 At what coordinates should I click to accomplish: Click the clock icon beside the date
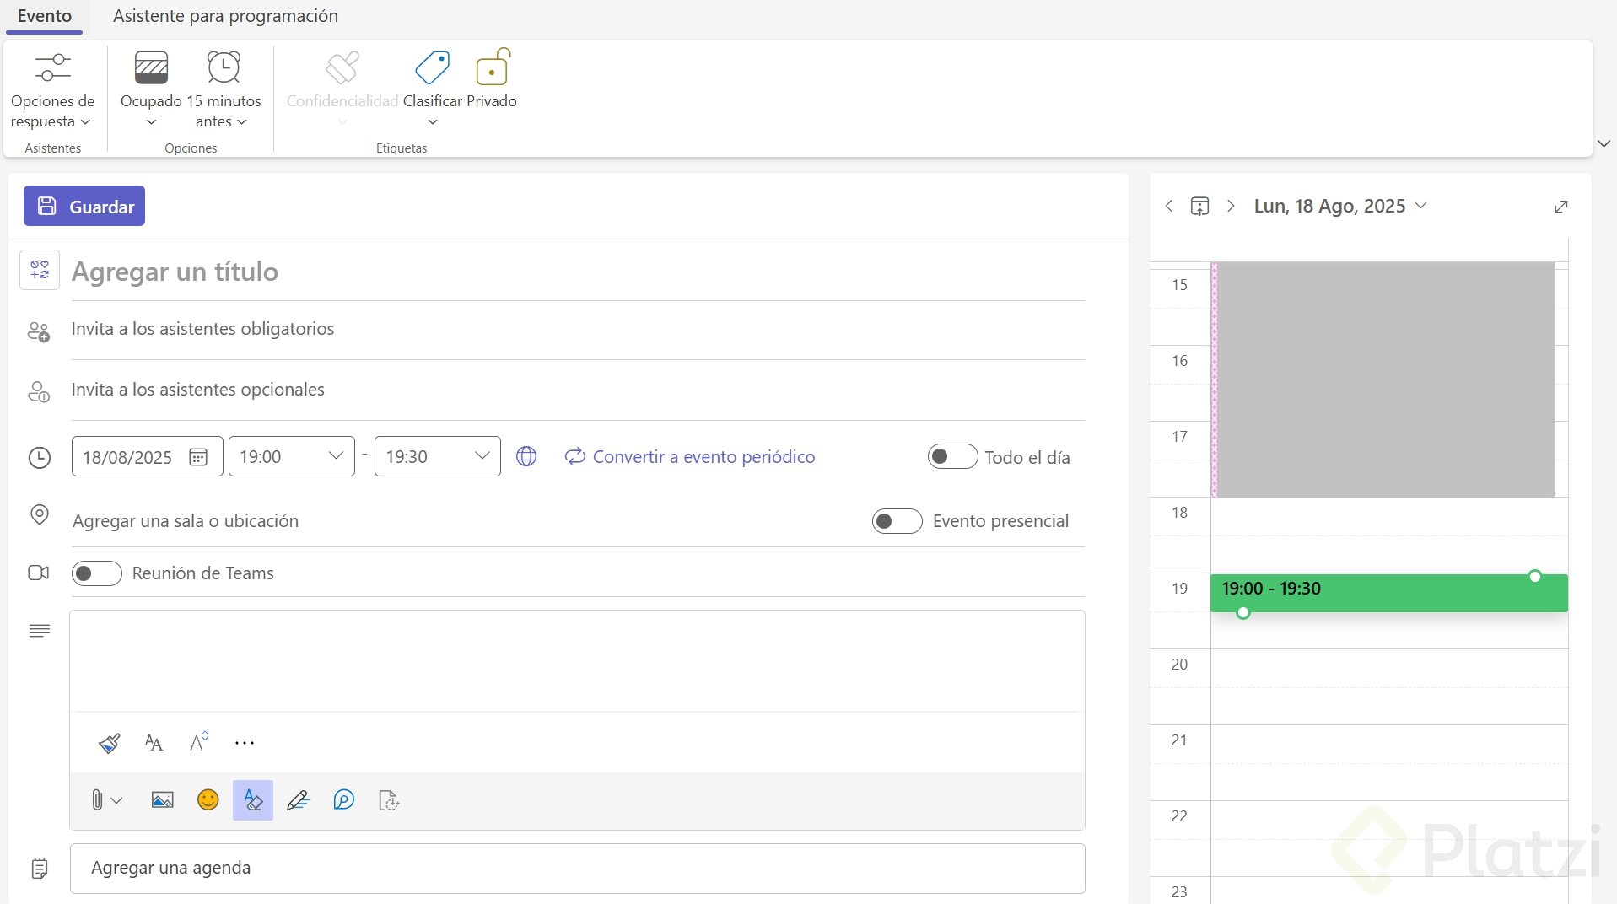coord(40,458)
